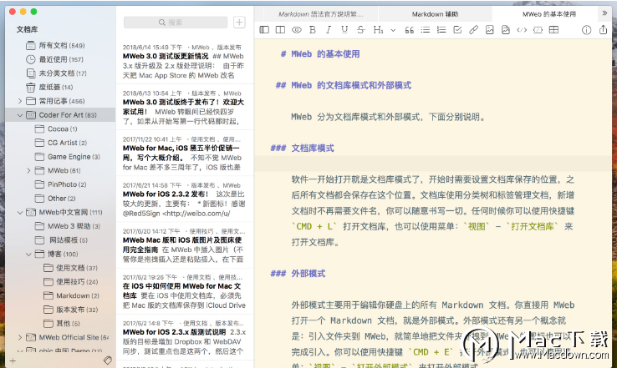The height and width of the screenshot is (368, 617).
Task: Open article MWeb for Mac, iOS 黑五半价促销
Action: (185, 154)
